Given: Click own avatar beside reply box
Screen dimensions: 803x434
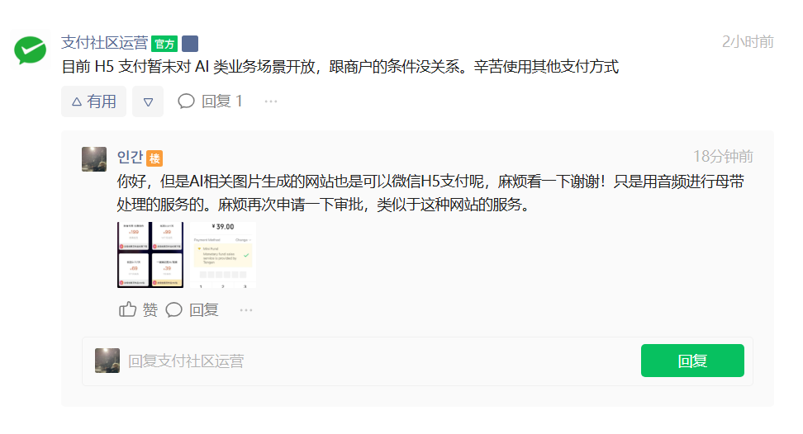Looking at the screenshot, I should 107,361.
